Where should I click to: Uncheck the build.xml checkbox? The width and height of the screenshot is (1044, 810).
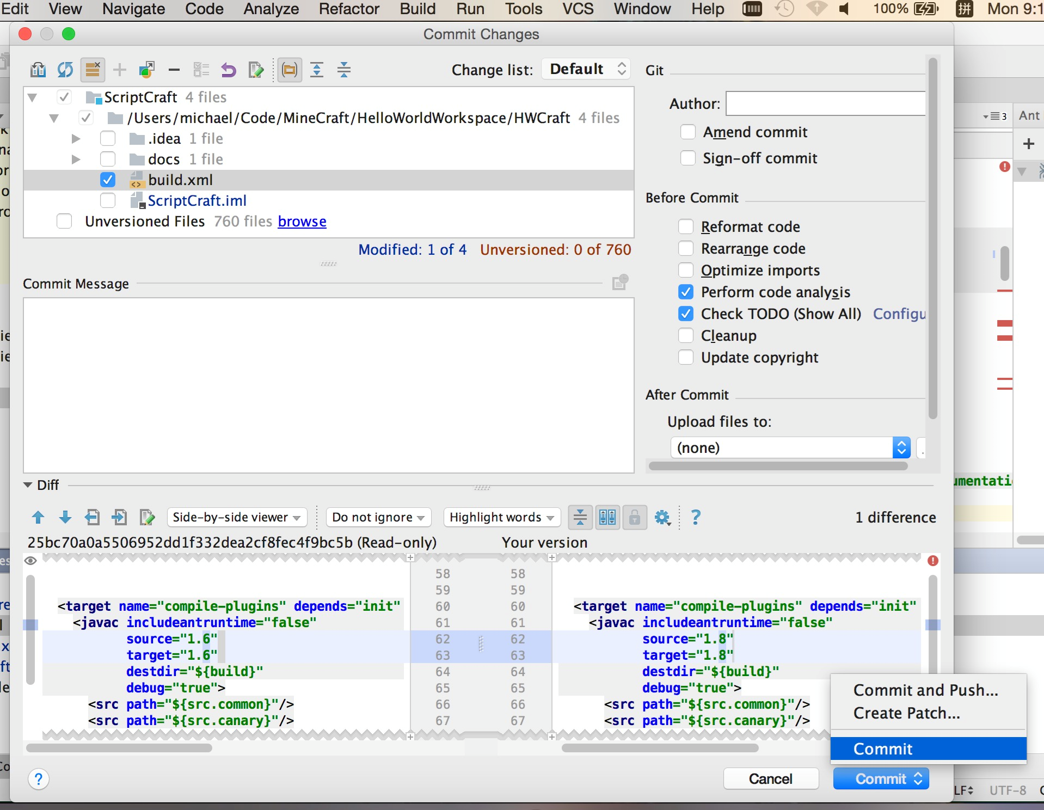click(108, 180)
